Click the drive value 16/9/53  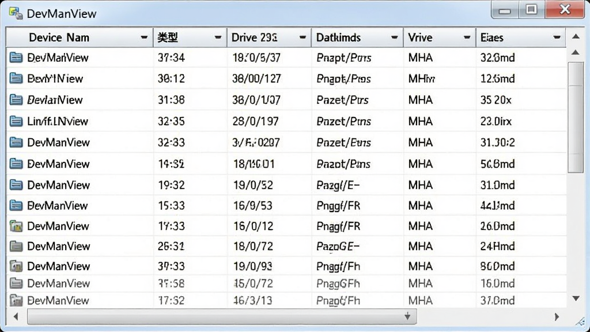click(x=252, y=206)
